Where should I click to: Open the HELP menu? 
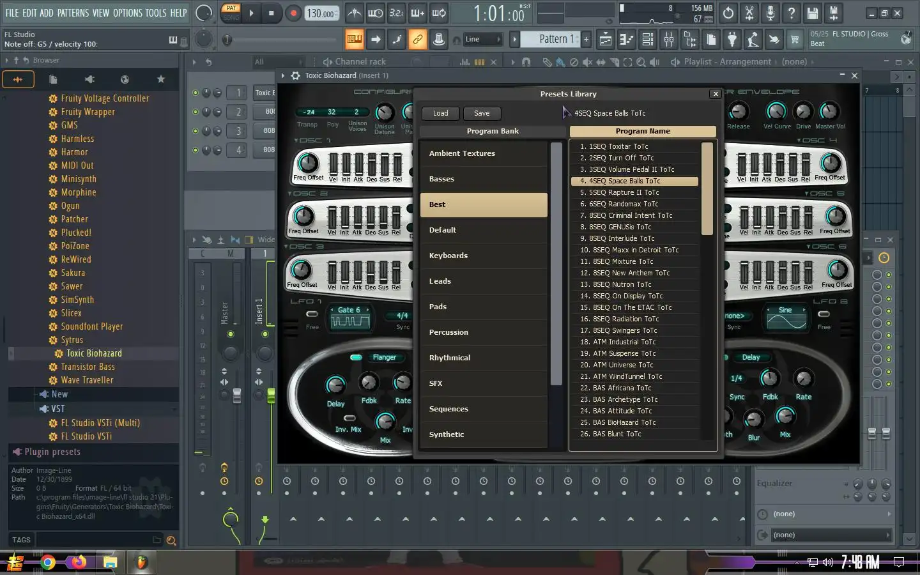point(178,13)
